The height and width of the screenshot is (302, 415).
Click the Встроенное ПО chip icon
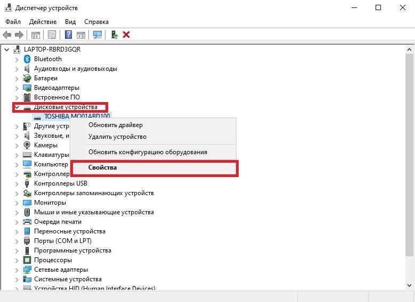click(x=27, y=97)
